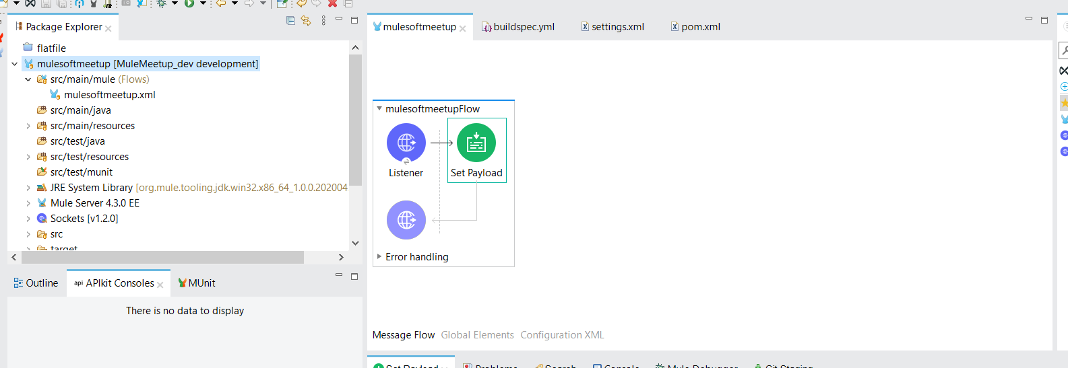Click the faded response Listener icon
Screen dimensions: 1068x368
406,220
